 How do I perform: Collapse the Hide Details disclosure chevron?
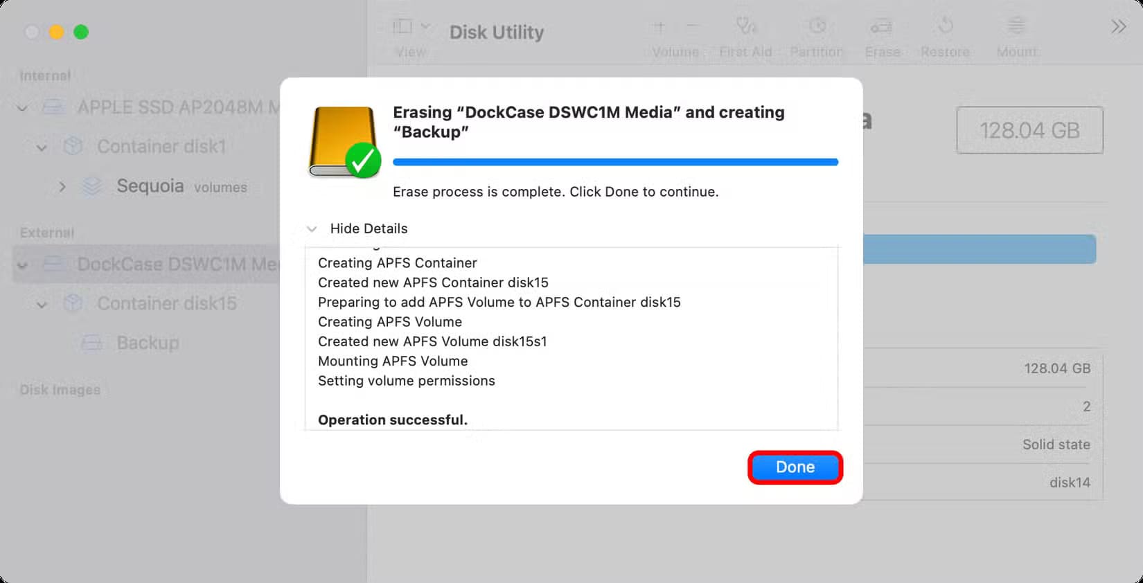pos(312,228)
